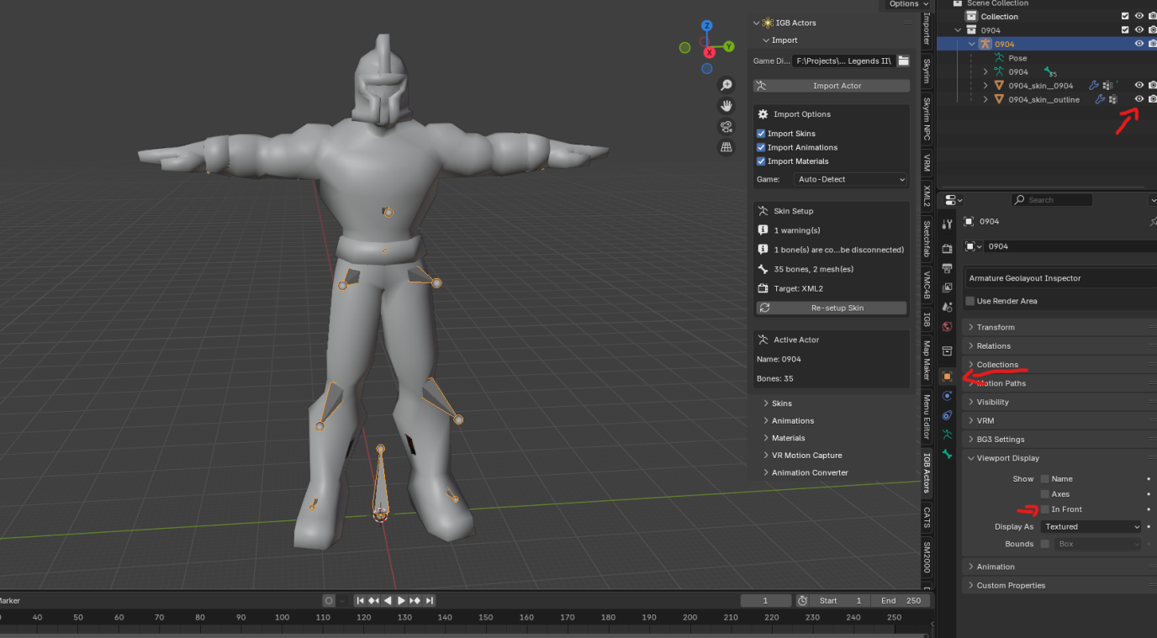Open the Scene properties tab icon
Viewport: 1157px width, 638px height.
(x=948, y=307)
